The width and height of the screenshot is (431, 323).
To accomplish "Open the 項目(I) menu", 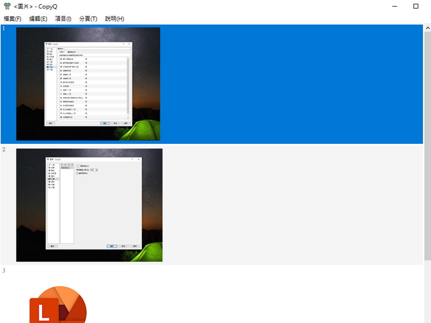I will click(63, 19).
